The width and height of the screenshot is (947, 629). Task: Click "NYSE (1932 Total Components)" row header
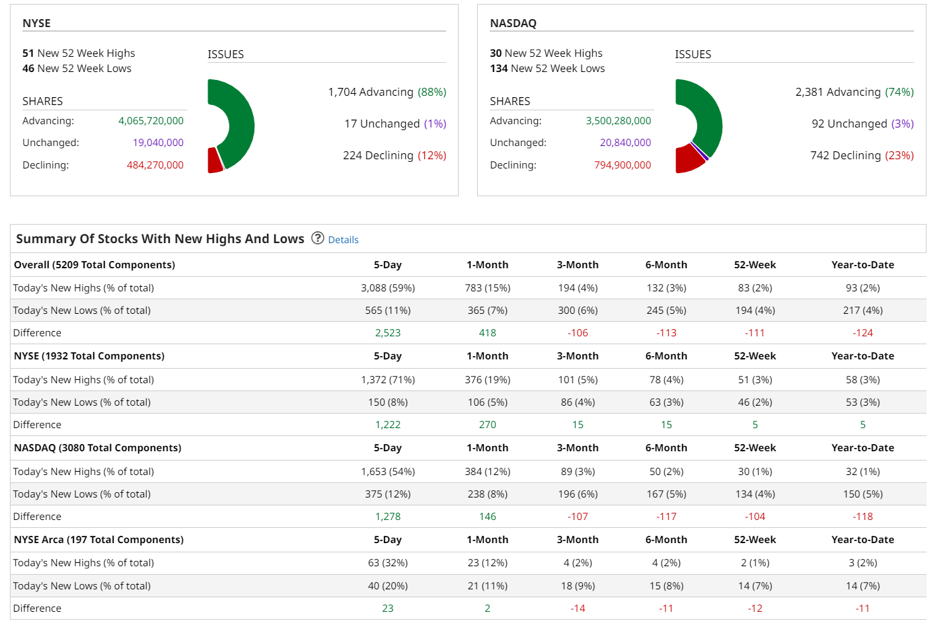89,356
